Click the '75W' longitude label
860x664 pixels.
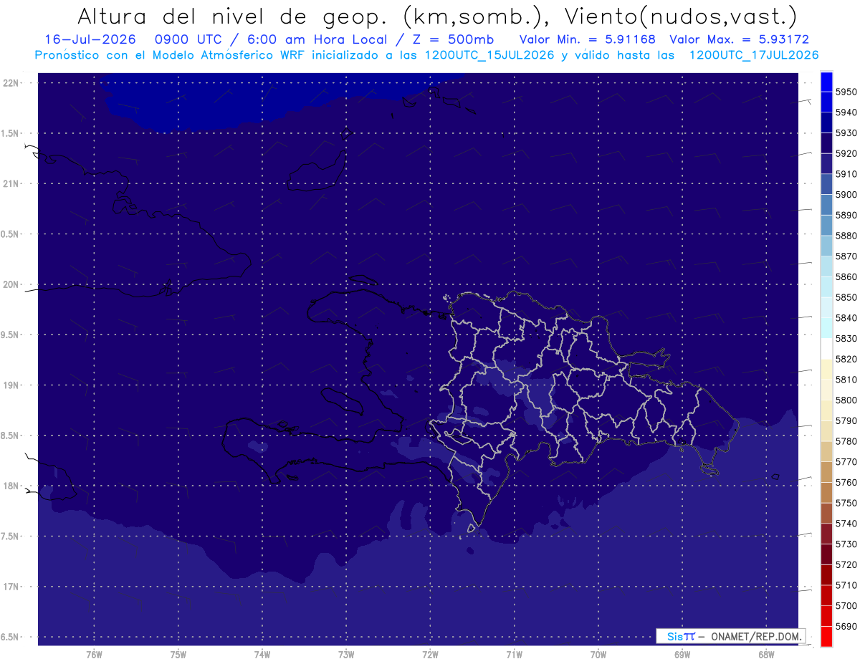tap(178, 655)
